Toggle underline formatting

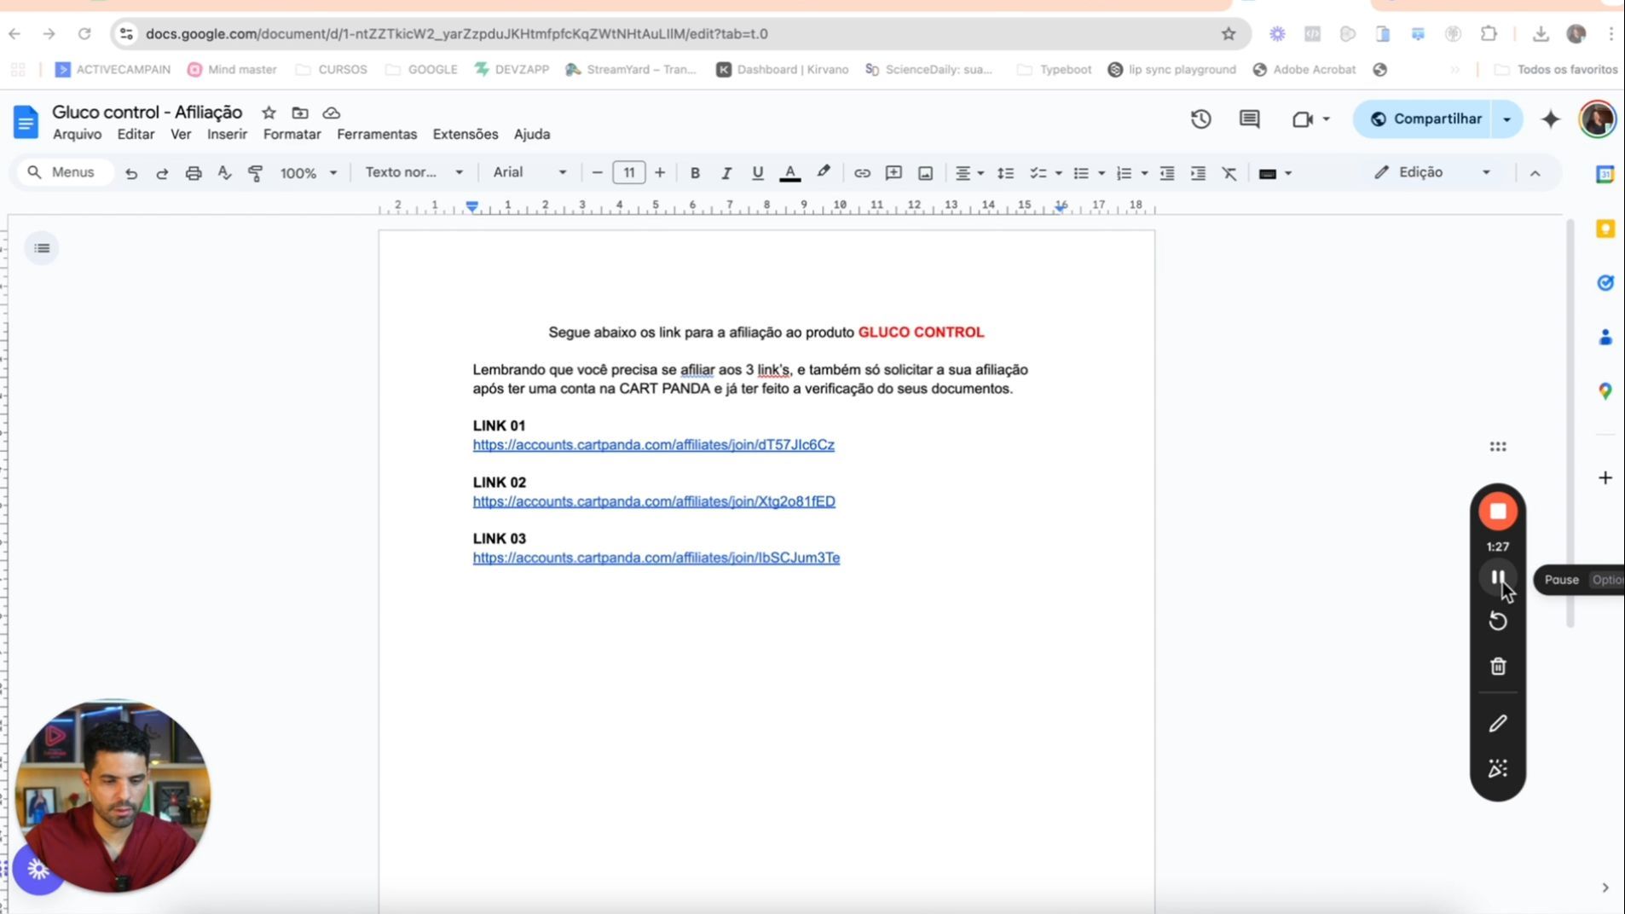(757, 173)
